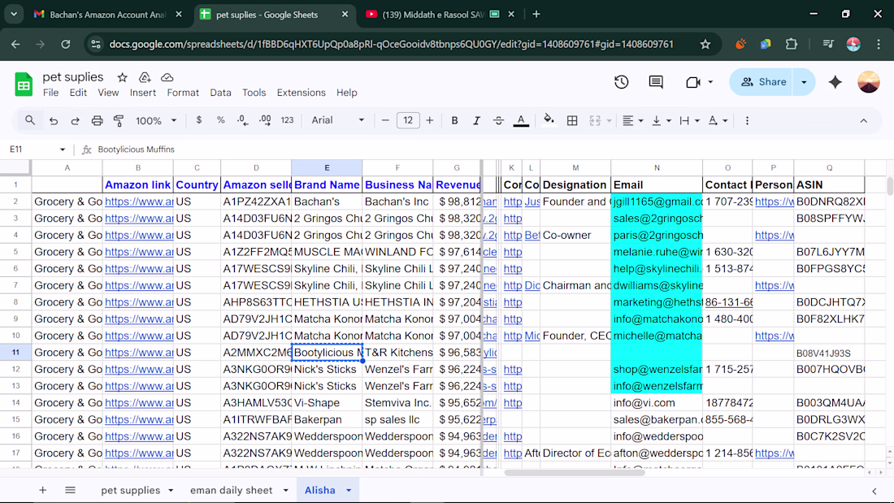Image resolution: width=894 pixels, height=503 pixels.
Task: Open the Google account avatar
Action: pos(868,82)
